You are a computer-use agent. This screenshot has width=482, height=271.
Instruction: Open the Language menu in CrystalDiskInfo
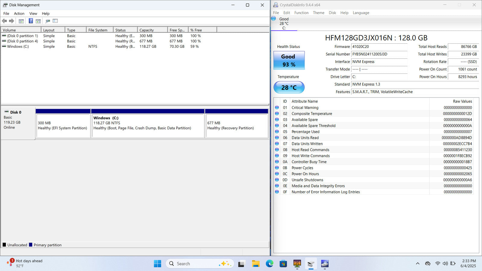click(x=361, y=13)
